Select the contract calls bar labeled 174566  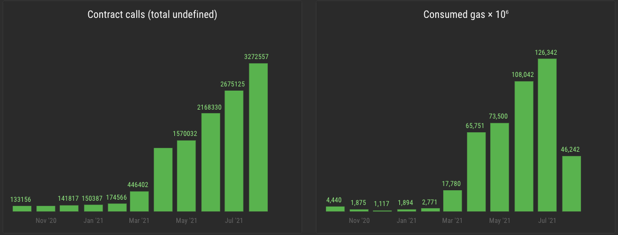pos(117,208)
